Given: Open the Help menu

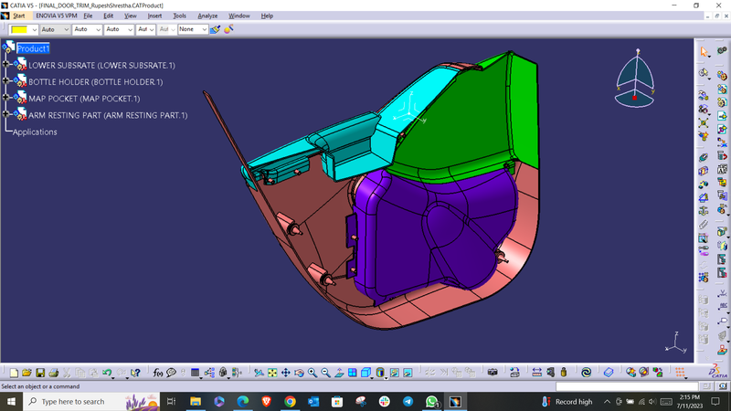Looking at the screenshot, I should 267,16.
